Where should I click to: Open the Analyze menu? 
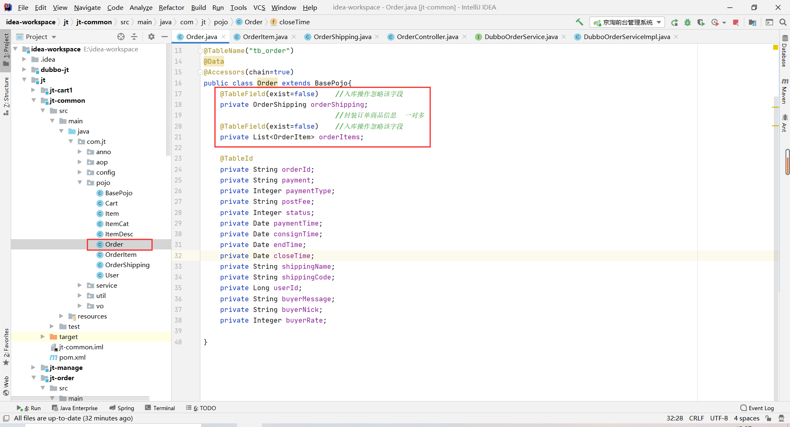pos(141,7)
